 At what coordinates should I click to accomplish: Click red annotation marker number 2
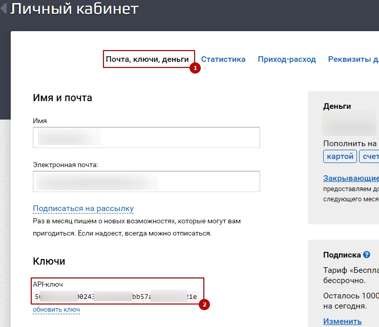click(x=204, y=305)
